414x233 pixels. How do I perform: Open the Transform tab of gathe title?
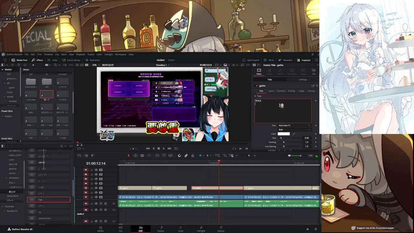pos(281,91)
